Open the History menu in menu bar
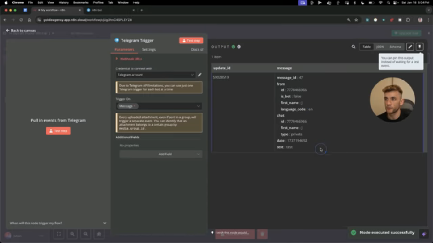The height and width of the screenshot is (243, 433). [x=63, y=2]
